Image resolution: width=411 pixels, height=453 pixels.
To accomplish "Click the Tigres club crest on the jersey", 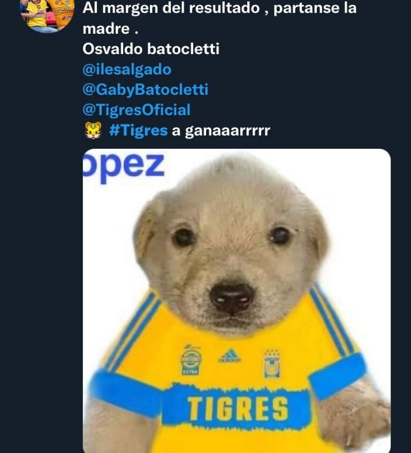I will [271, 363].
